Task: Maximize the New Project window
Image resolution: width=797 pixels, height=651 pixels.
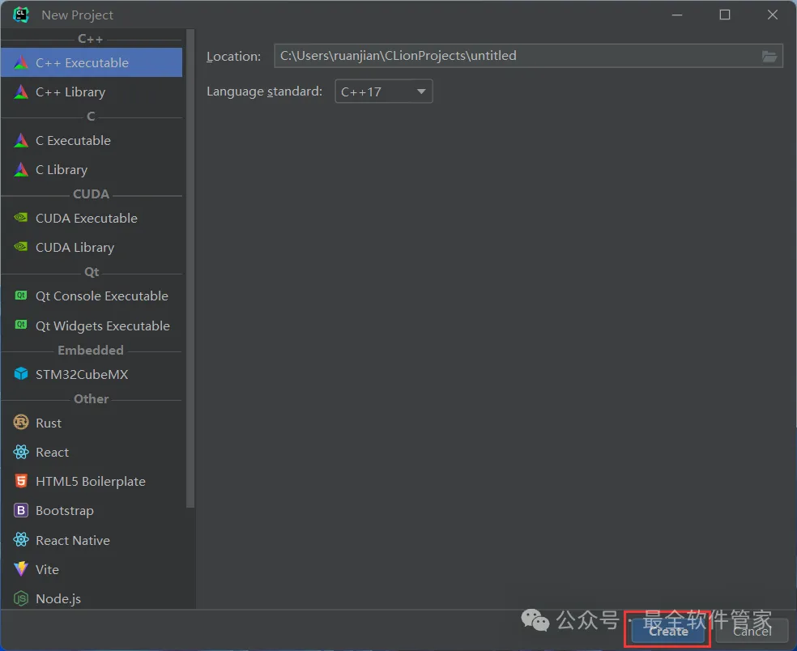Action: pos(725,15)
